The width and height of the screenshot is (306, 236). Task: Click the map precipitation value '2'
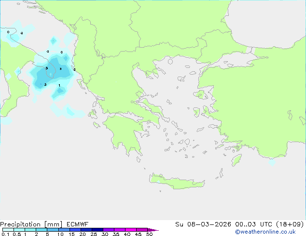pos(45,84)
